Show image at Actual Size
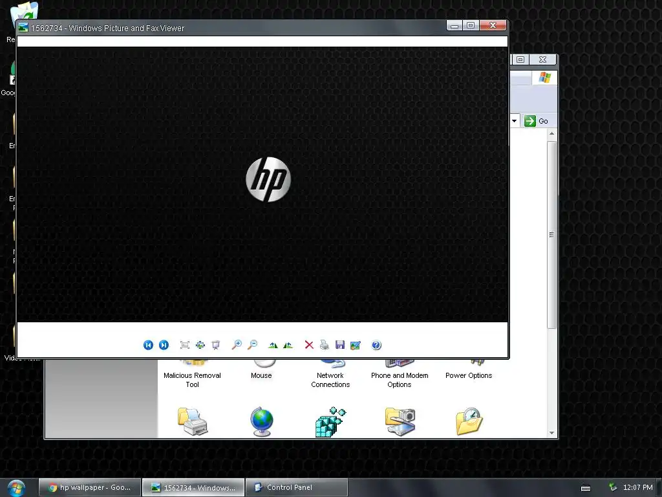 200,345
